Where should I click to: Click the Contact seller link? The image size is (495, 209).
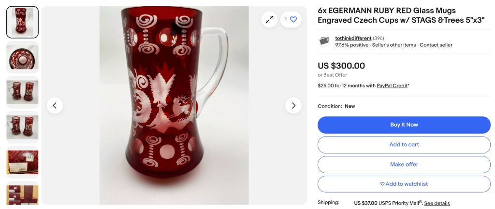(436, 45)
